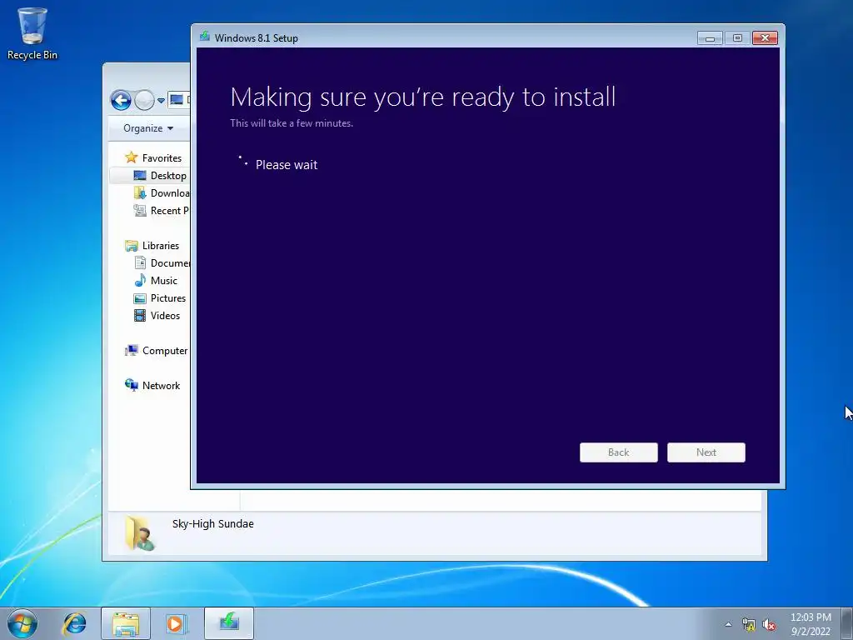The width and height of the screenshot is (853, 640).
Task: Click the Network globe icon
Action: [131, 385]
